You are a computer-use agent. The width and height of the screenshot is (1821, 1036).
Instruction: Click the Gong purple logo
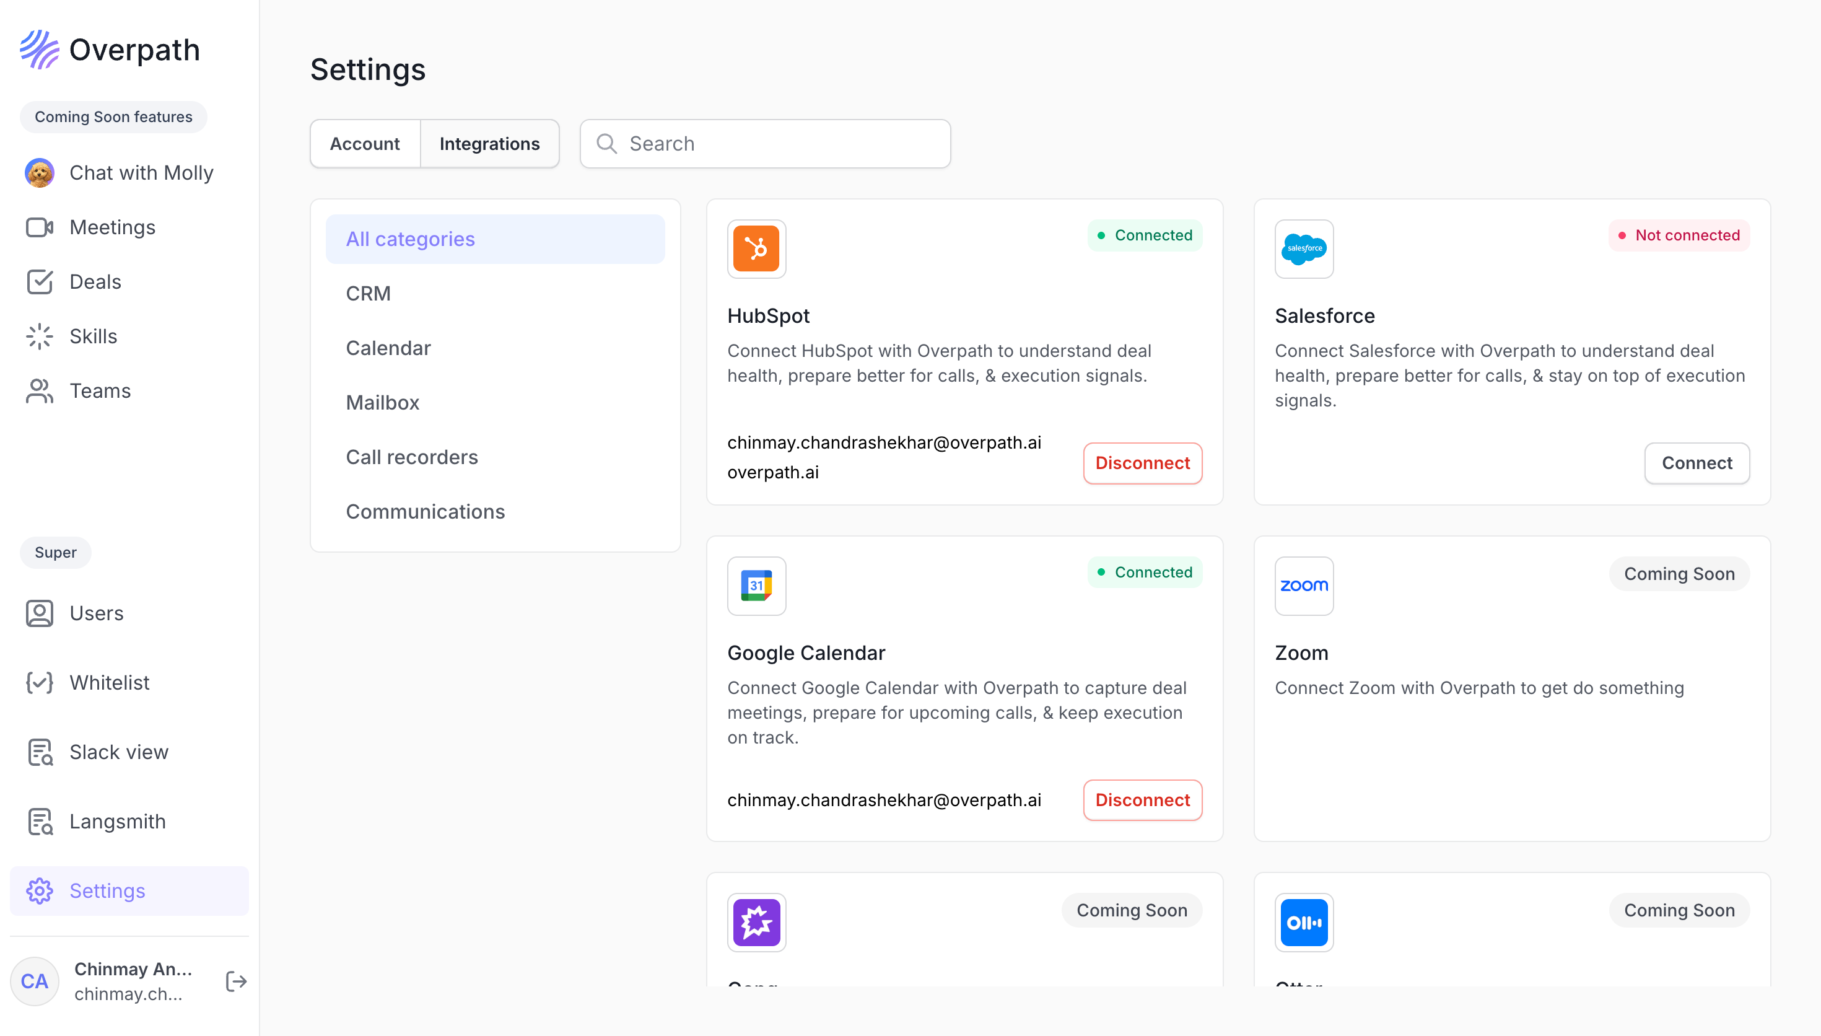coord(756,922)
